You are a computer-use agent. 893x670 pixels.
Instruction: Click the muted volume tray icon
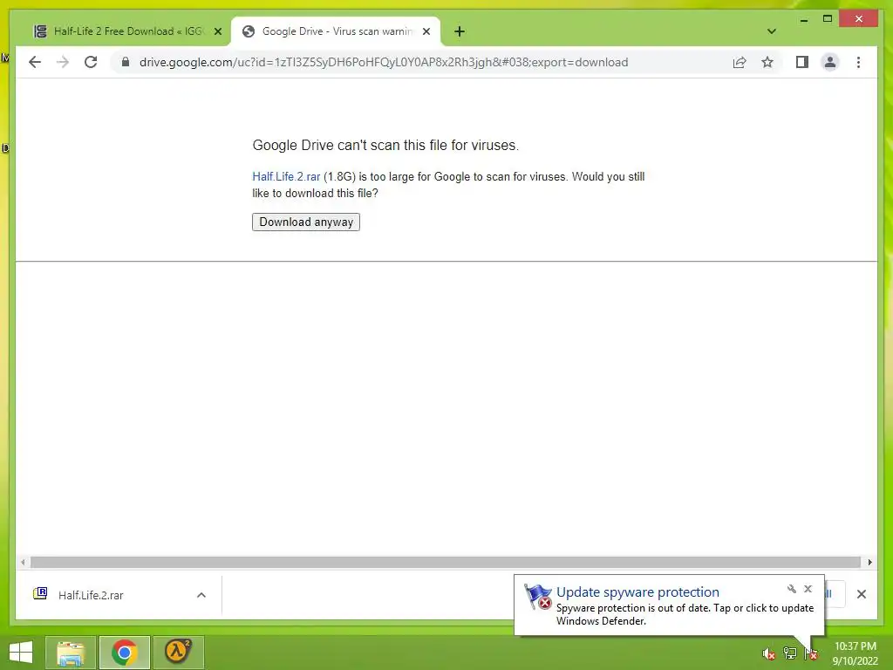tap(769, 653)
